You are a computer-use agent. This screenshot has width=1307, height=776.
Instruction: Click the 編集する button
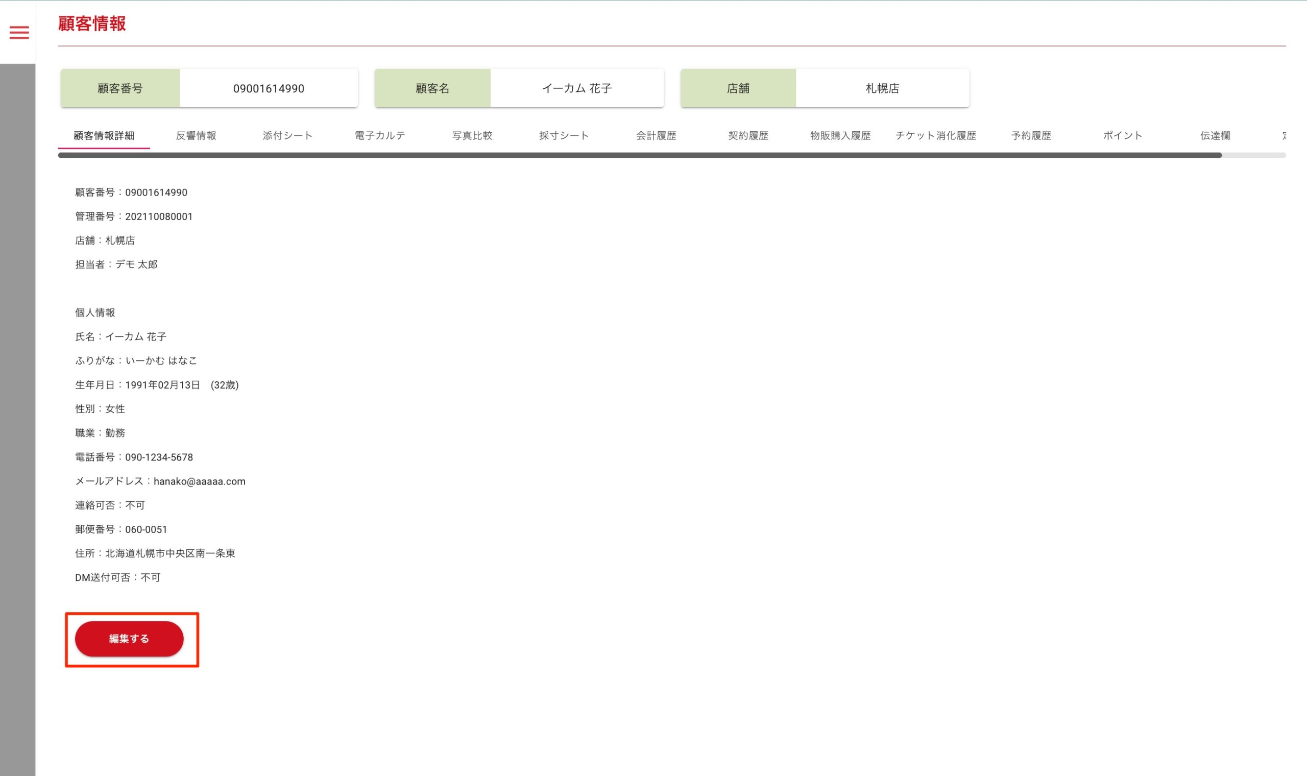(129, 639)
